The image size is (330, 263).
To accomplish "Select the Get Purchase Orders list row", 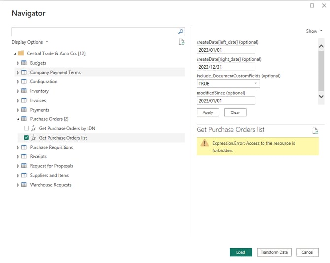I will (x=101, y=138).
